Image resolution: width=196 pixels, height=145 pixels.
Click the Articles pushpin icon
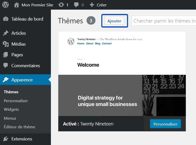(x=6, y=33)
